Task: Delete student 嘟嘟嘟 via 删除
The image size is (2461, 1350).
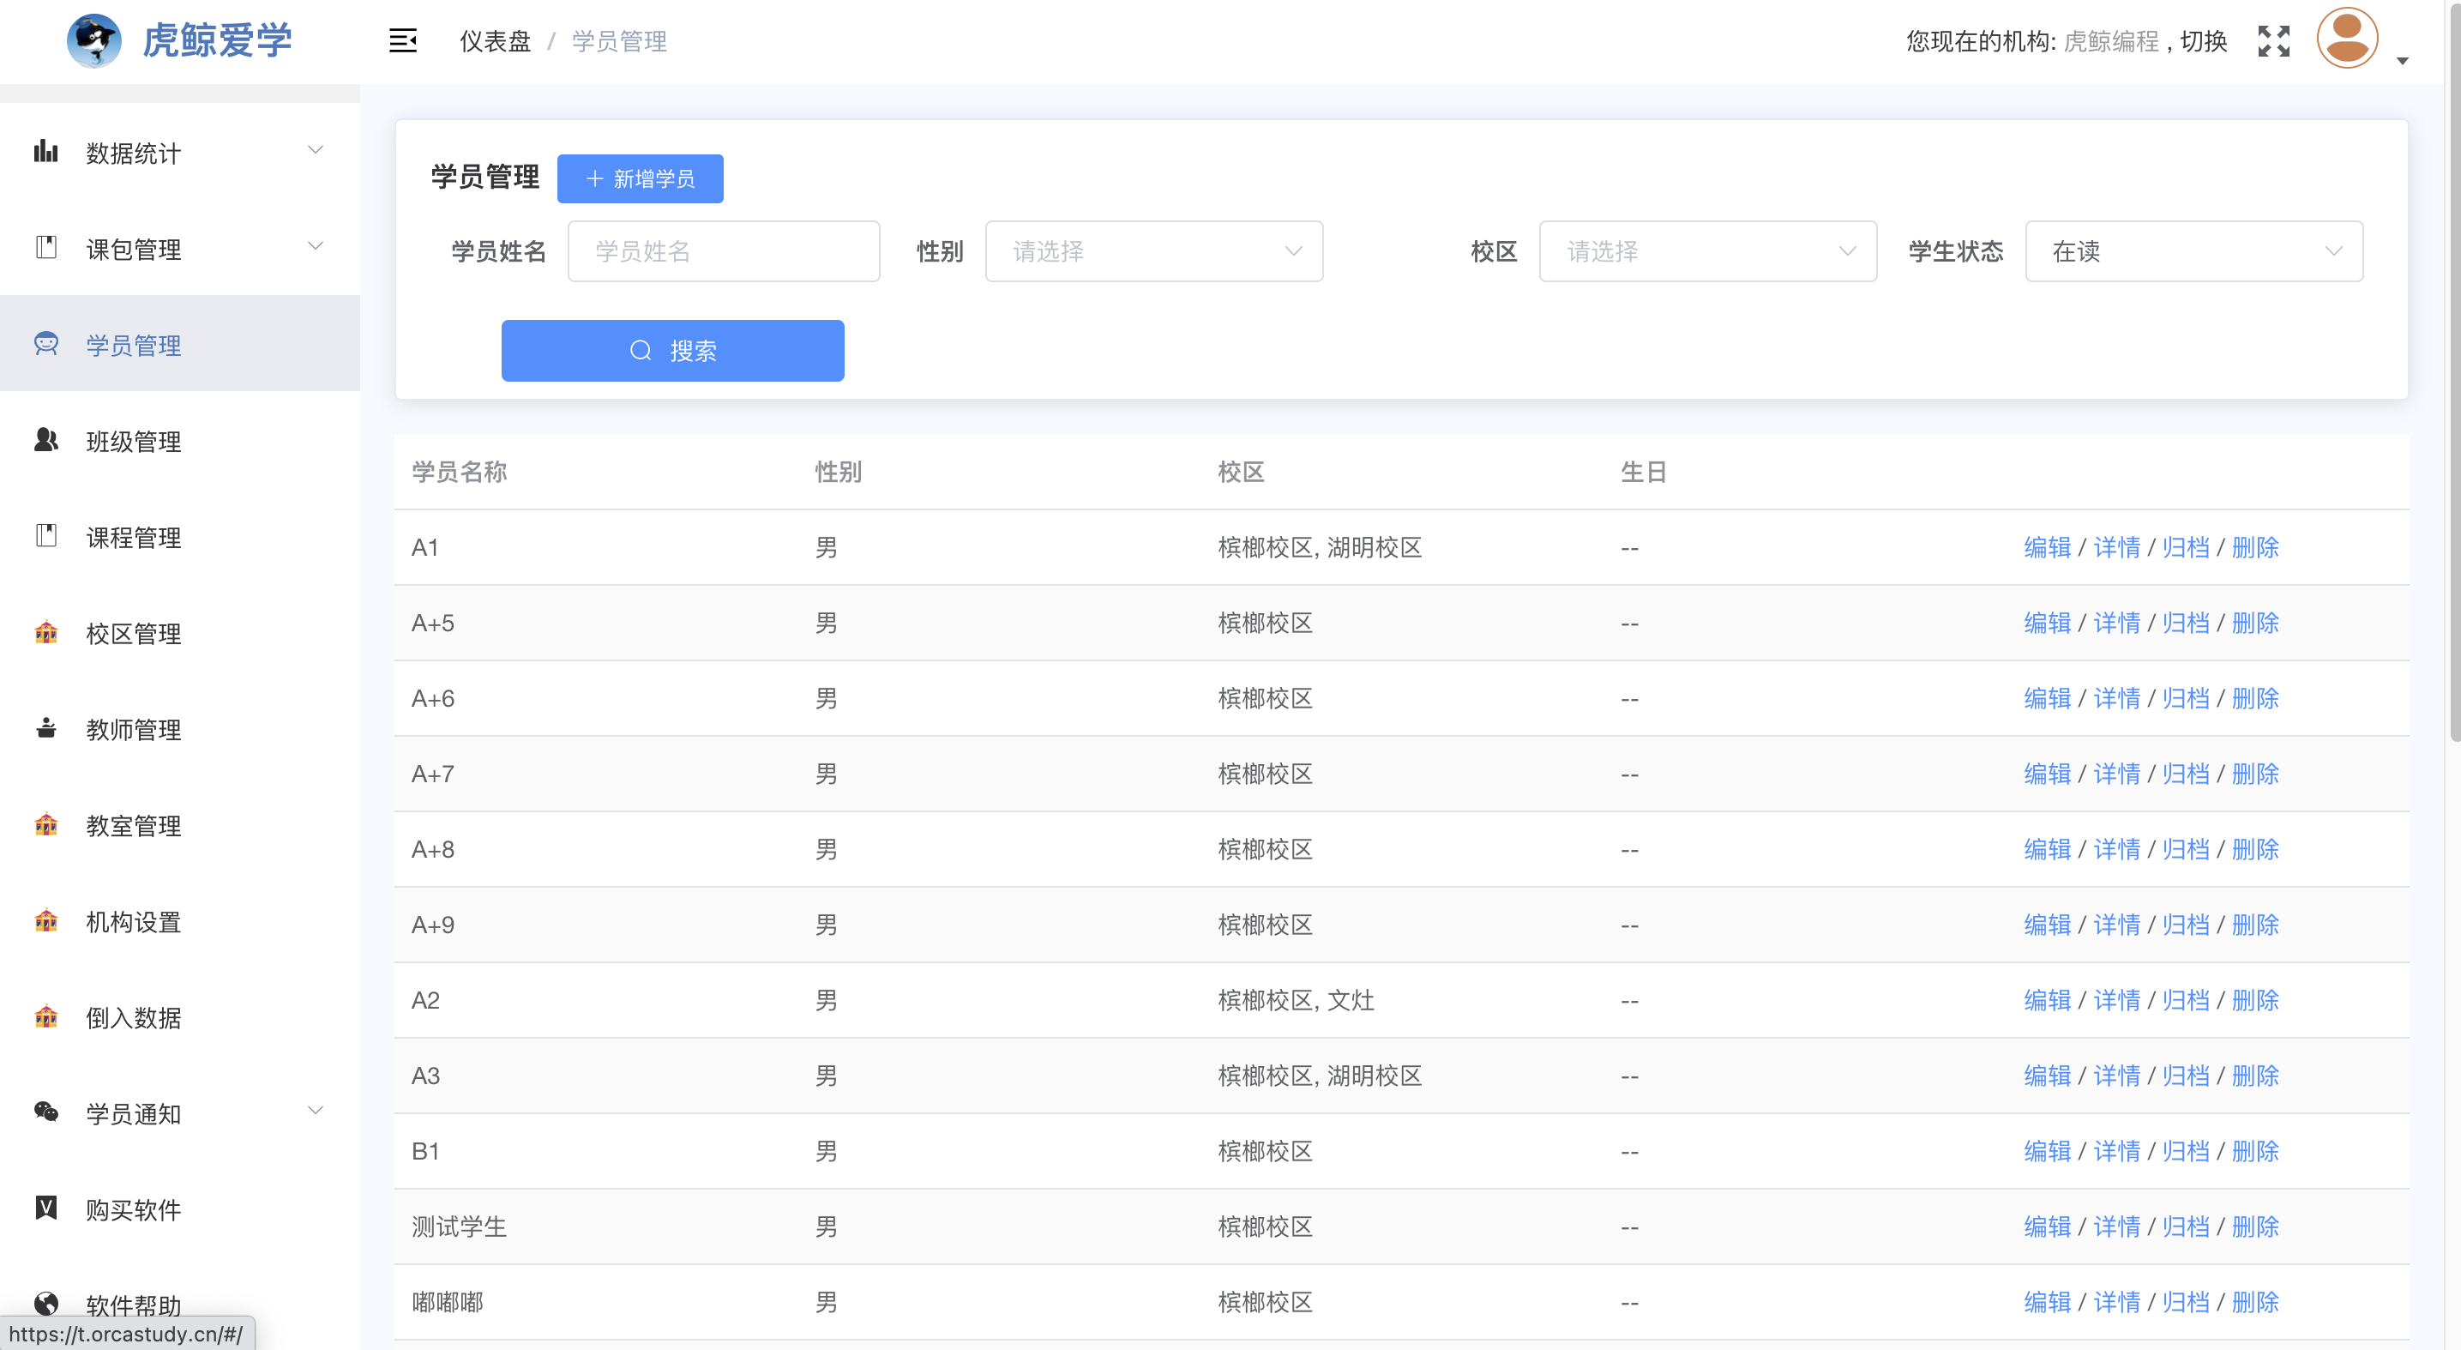Action: (2255, 1302)
